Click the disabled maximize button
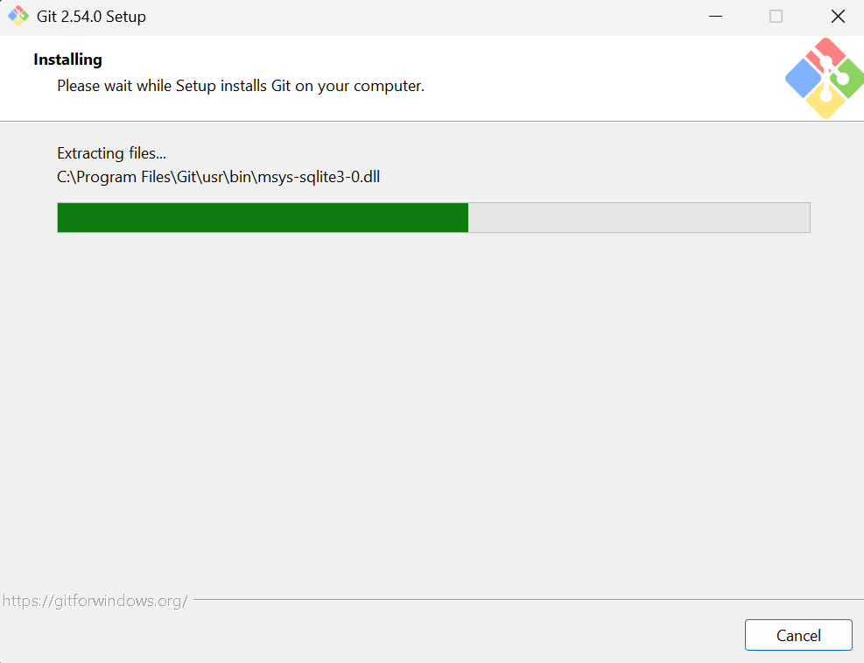This screenshot has height=663, width=864. tap(776, 17)
